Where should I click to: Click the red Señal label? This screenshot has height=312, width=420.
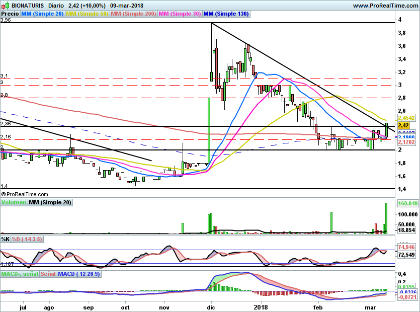pos(48,274)
